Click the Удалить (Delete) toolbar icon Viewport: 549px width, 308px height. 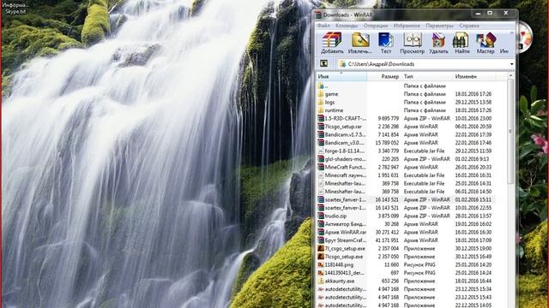(x=438, y=43)
